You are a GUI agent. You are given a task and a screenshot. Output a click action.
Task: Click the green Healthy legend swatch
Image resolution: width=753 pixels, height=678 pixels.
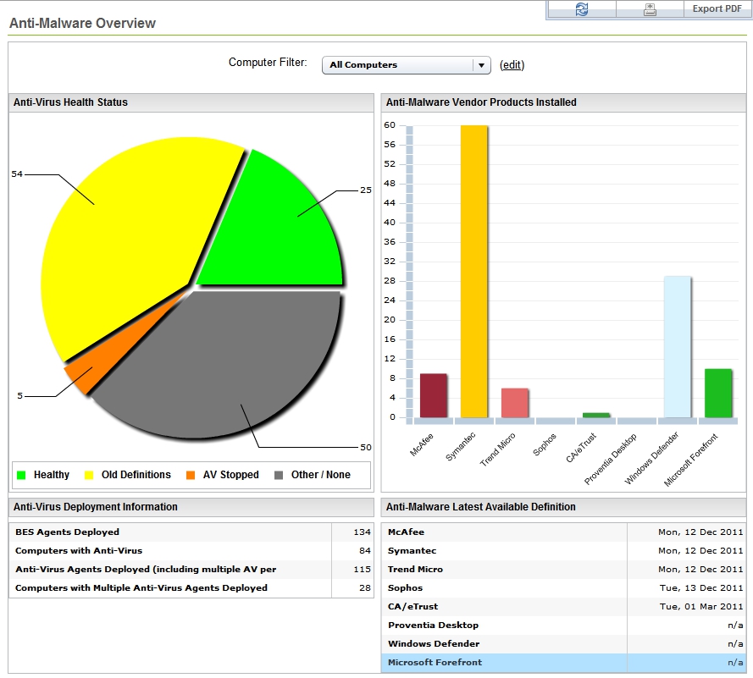(x=21, y=475)
